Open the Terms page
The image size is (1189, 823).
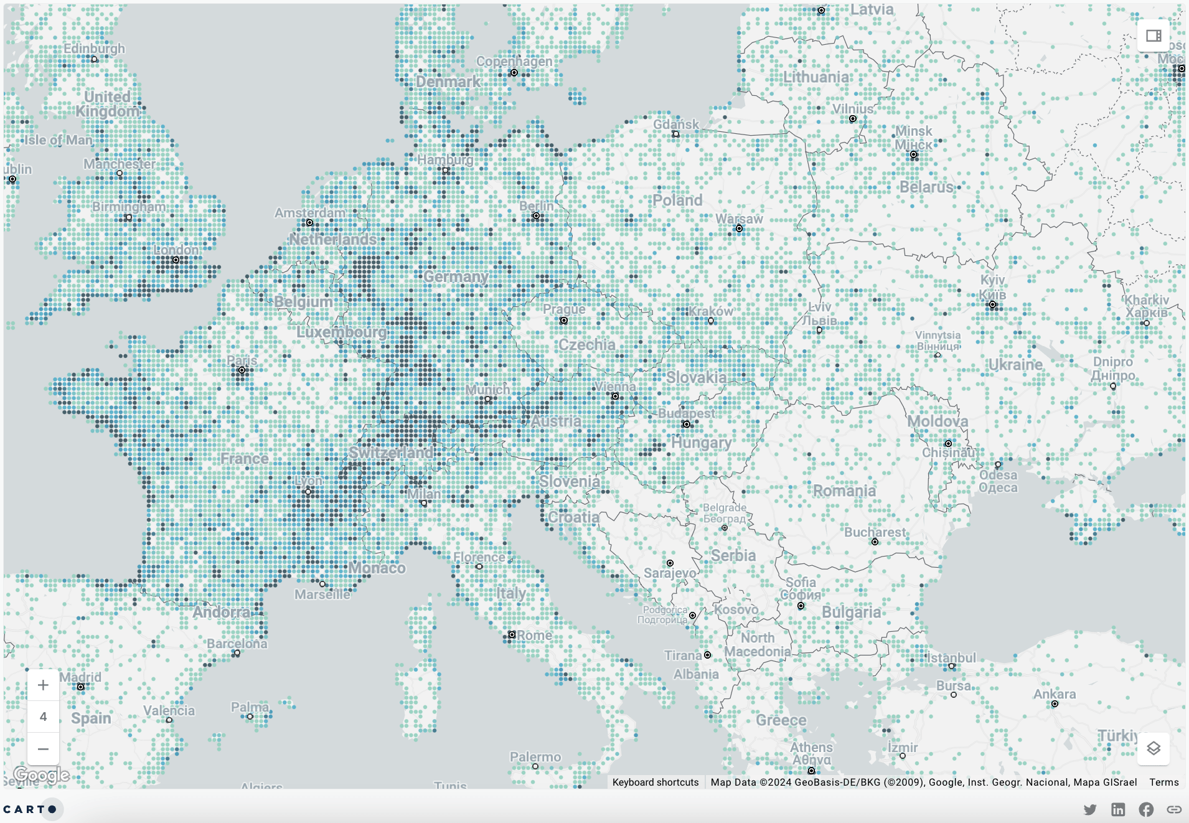point(1163,782)
